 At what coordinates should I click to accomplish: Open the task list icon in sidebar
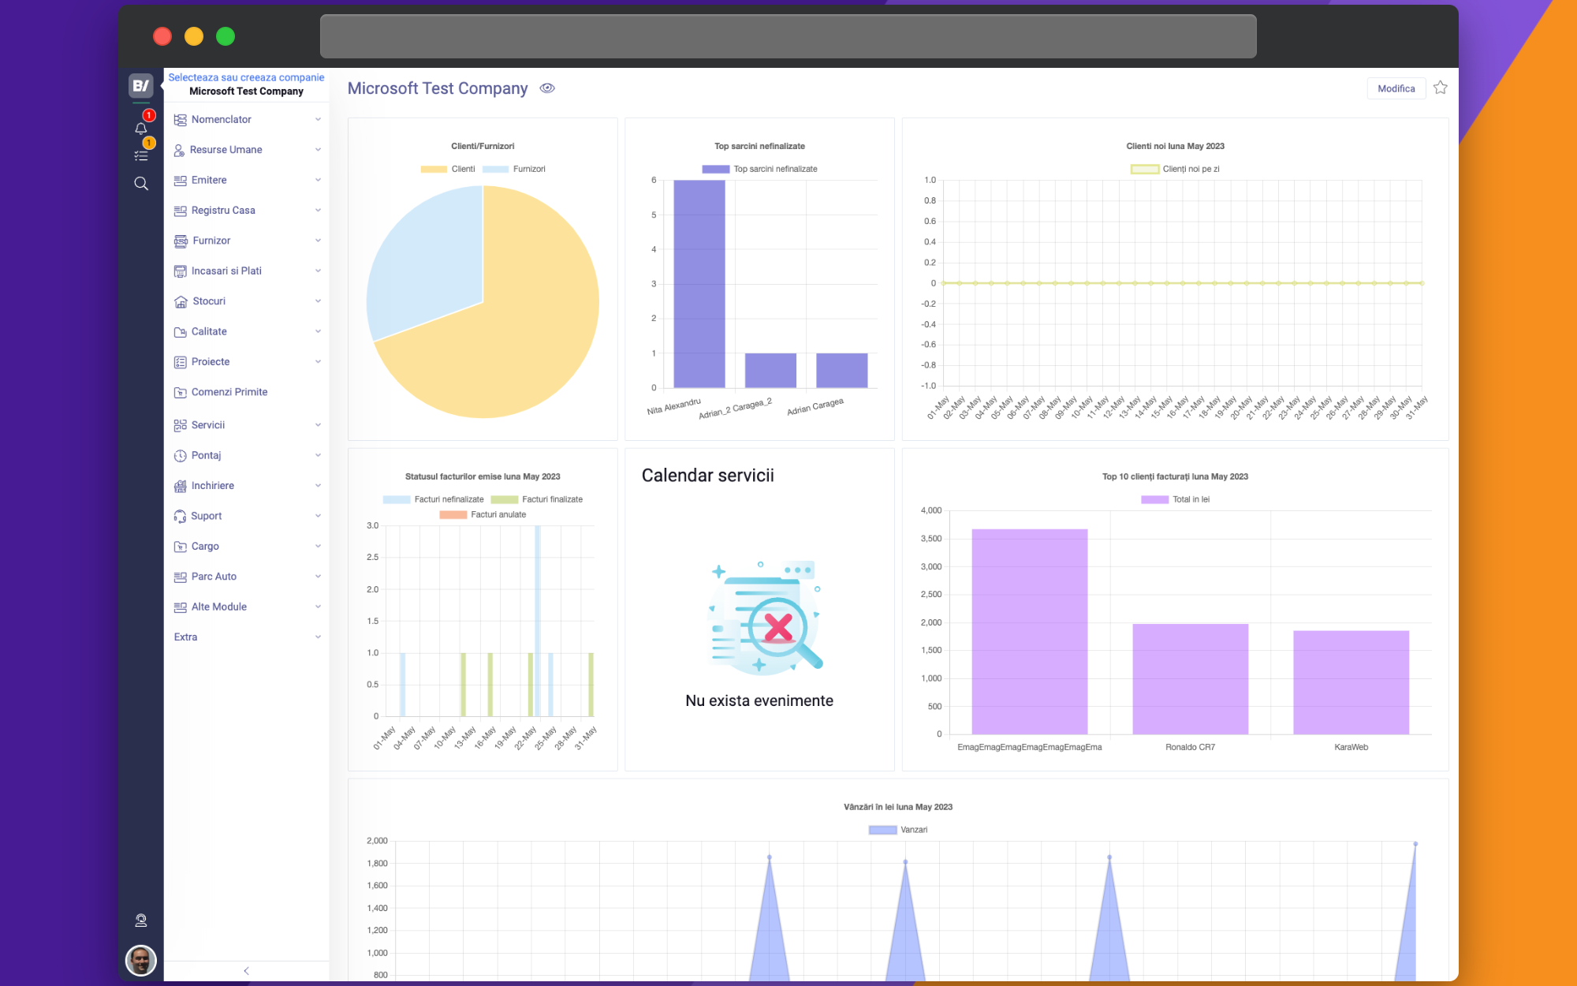141,155
